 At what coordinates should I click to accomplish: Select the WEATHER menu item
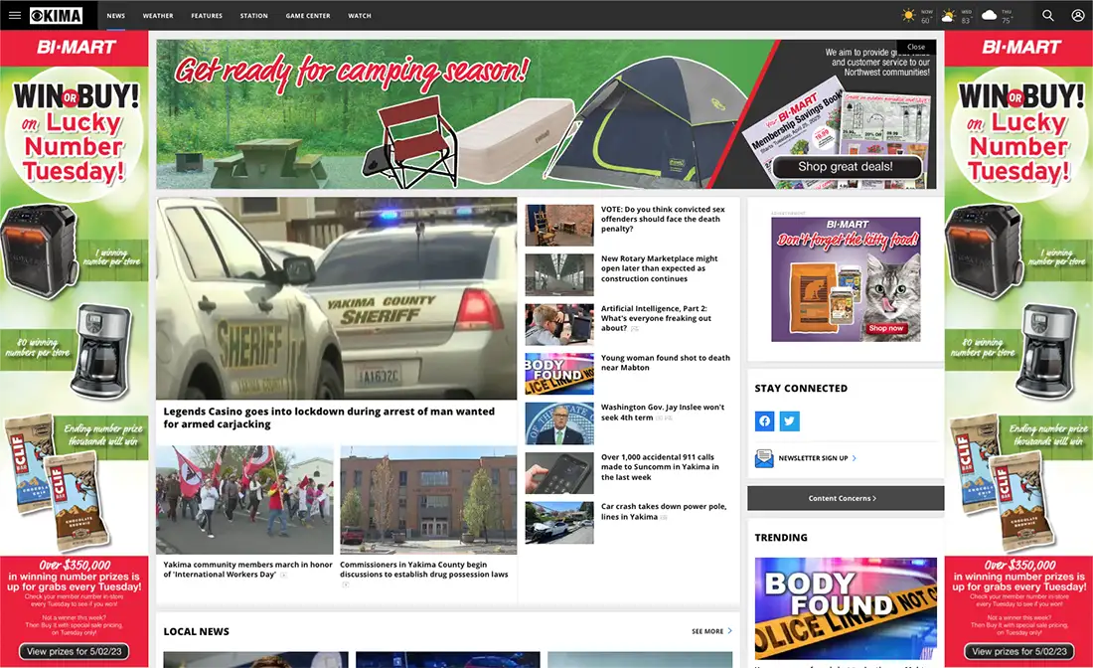pyautogui.click(x=158, y=15)
